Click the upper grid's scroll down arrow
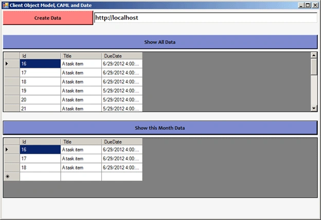321x220 pixels. tap(314, 108)
